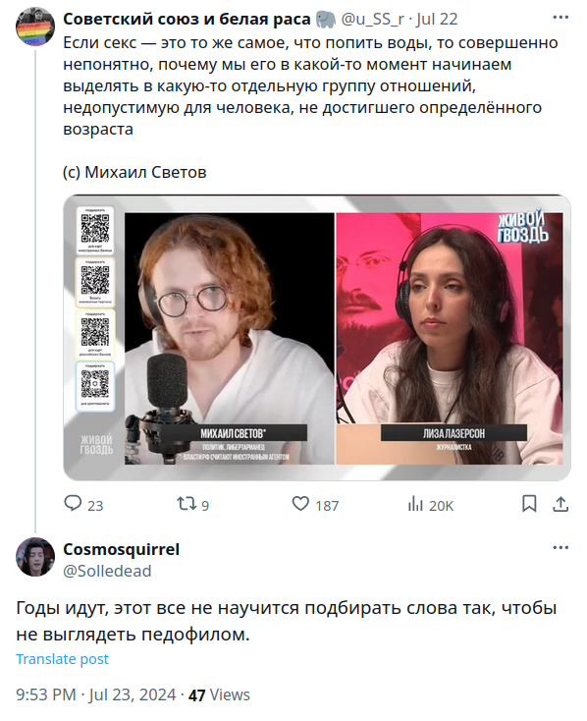This screenshot has width=587, height=721.
Task: Open the @Solledead handle link
Action: (x=107, y=571)
